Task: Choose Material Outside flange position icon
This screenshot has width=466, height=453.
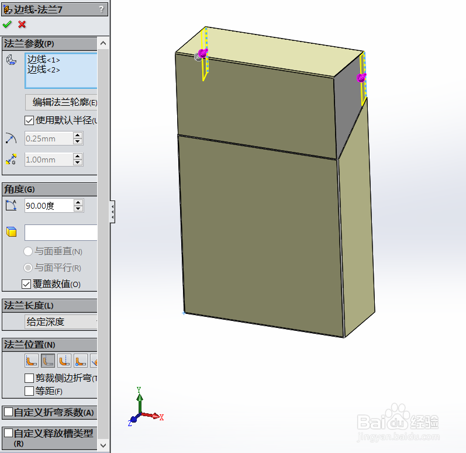Action: click(x=47, y=361)
